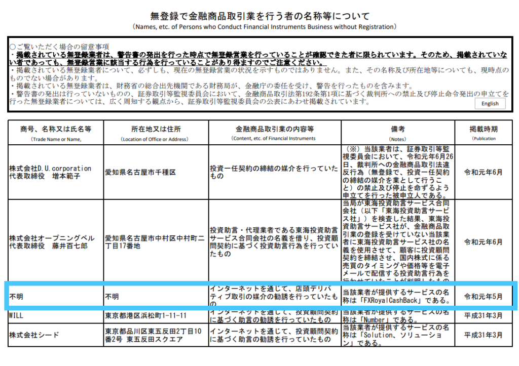Click the ご覧いただく場合の留意事項 notice heading
519x366 pixels.
[x=62, y=47]
